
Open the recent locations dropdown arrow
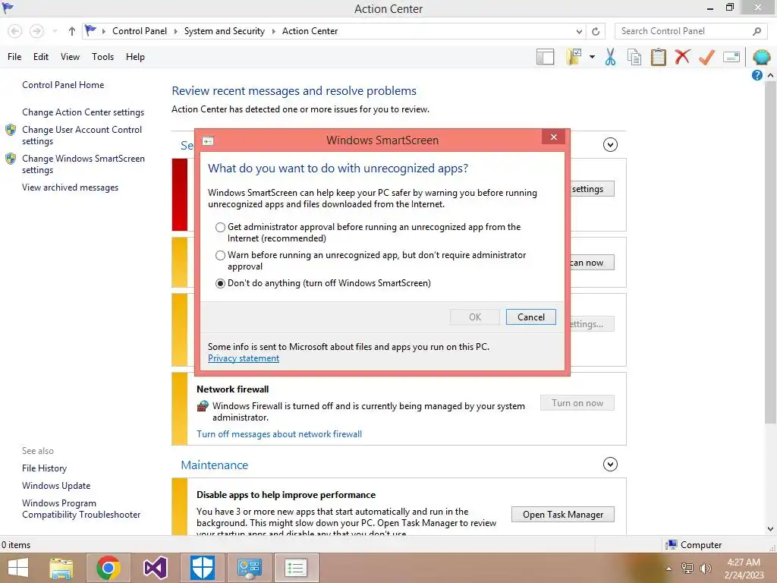[55, 31]
